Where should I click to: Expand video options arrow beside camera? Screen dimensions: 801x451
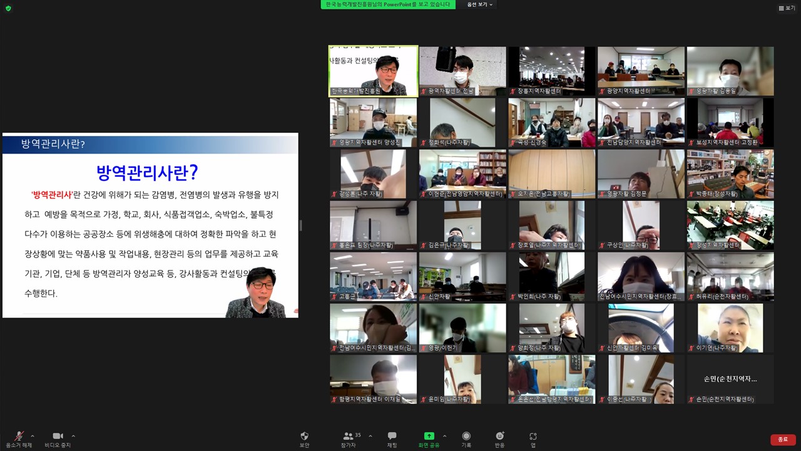pyautogui.click(x=73, y=436)
